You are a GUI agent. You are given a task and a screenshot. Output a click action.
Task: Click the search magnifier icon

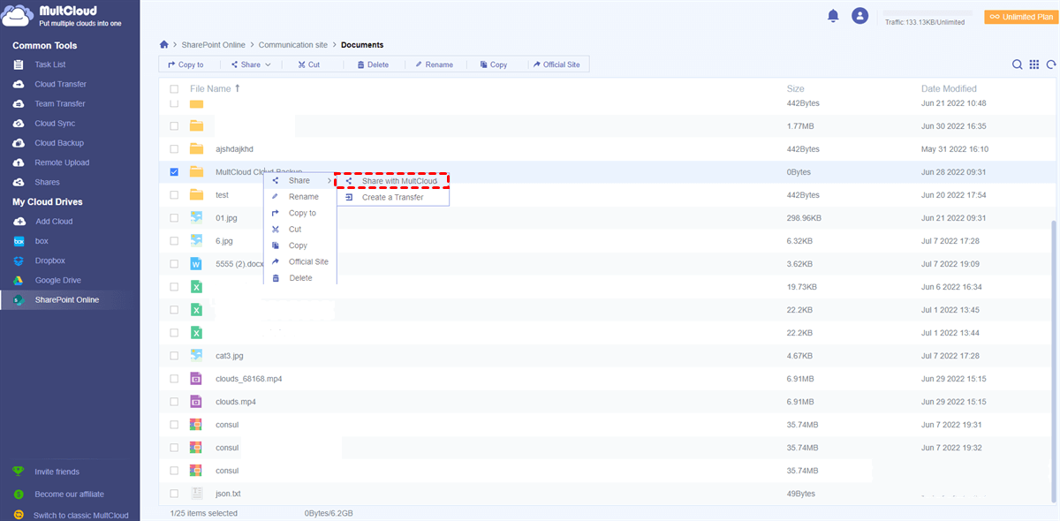tap(1018, 64)
